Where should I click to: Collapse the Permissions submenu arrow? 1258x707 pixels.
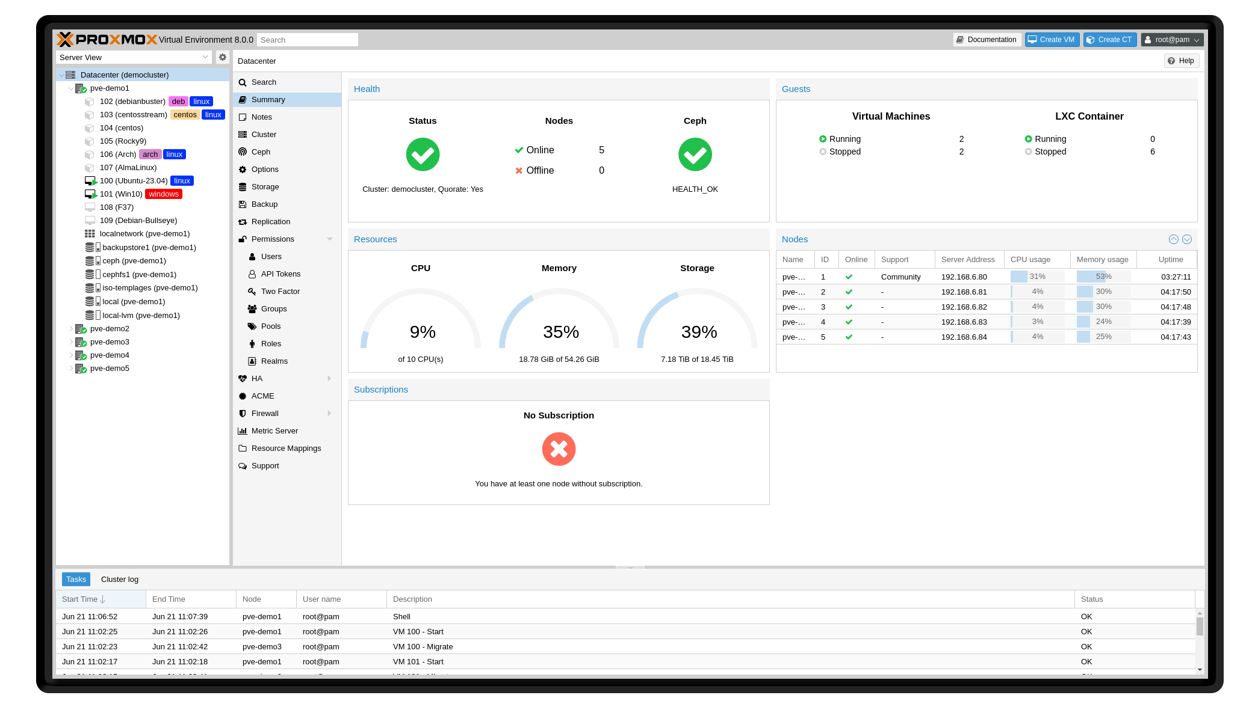pyautogui.click(x=330, y=239)
